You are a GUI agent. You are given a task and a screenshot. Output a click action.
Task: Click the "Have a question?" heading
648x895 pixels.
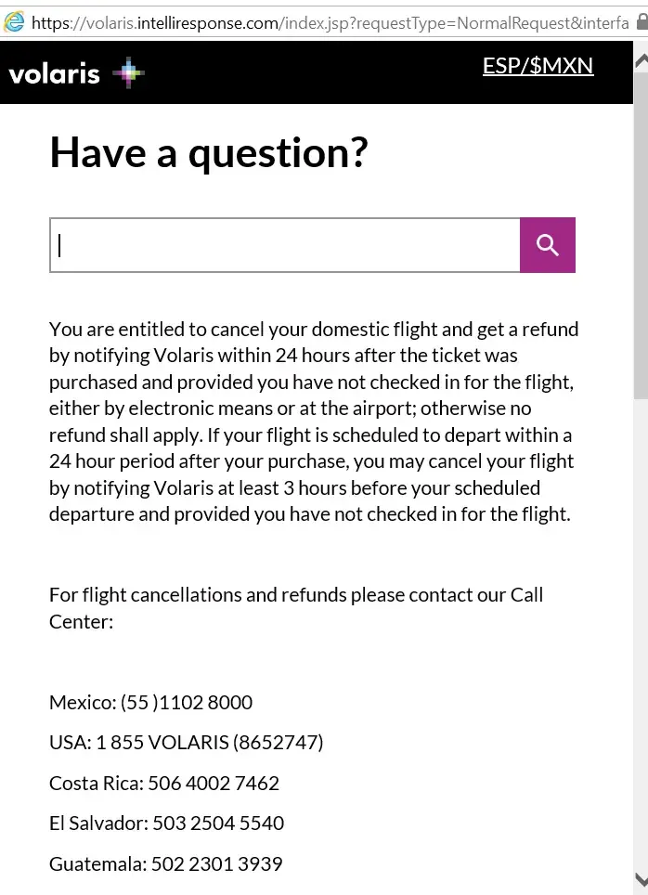(x=209, y=152)
